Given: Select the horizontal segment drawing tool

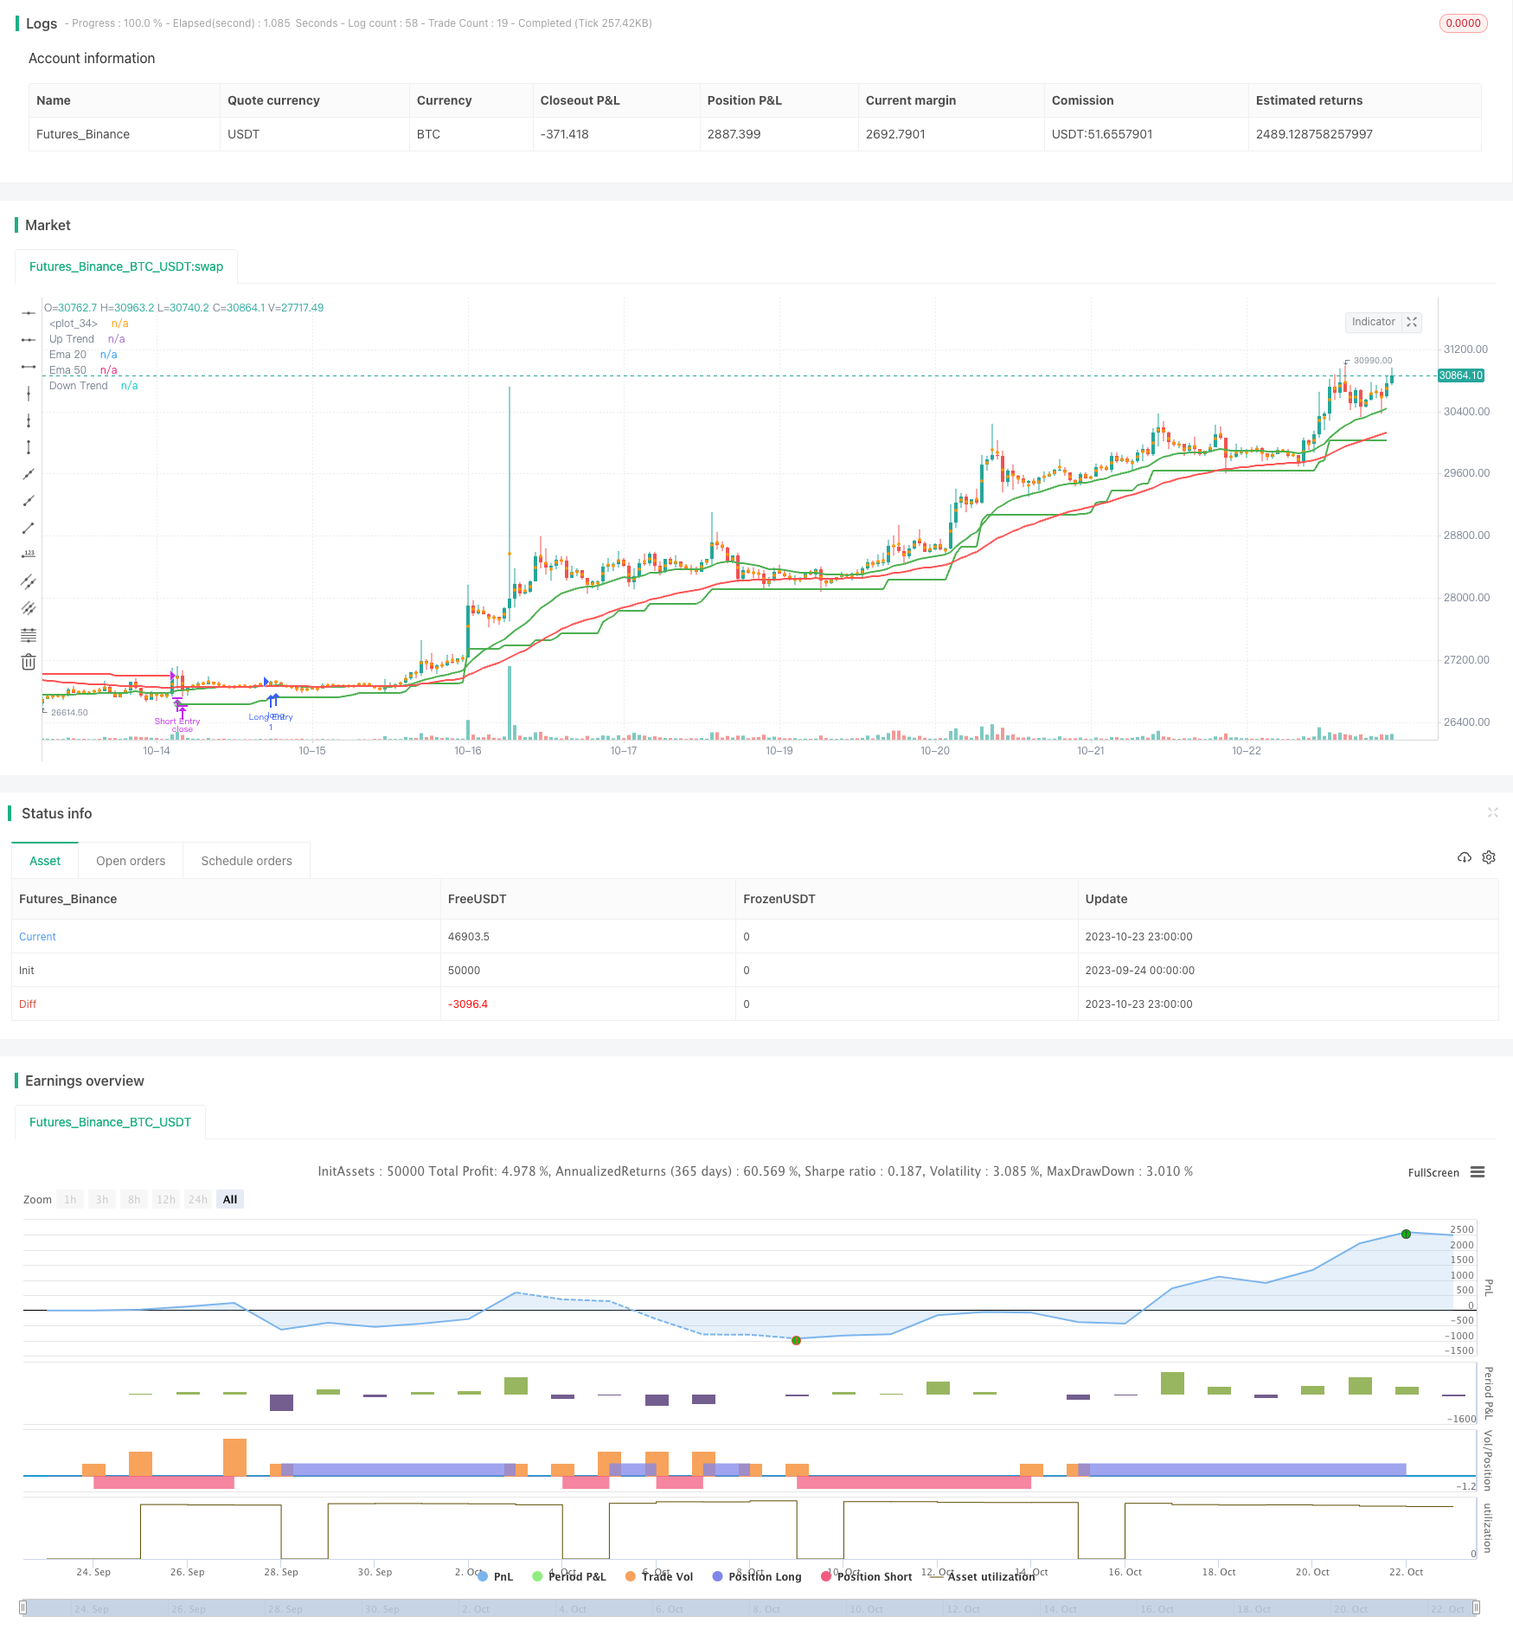Looking at the screenshot, I should click(x=29, y=367).
